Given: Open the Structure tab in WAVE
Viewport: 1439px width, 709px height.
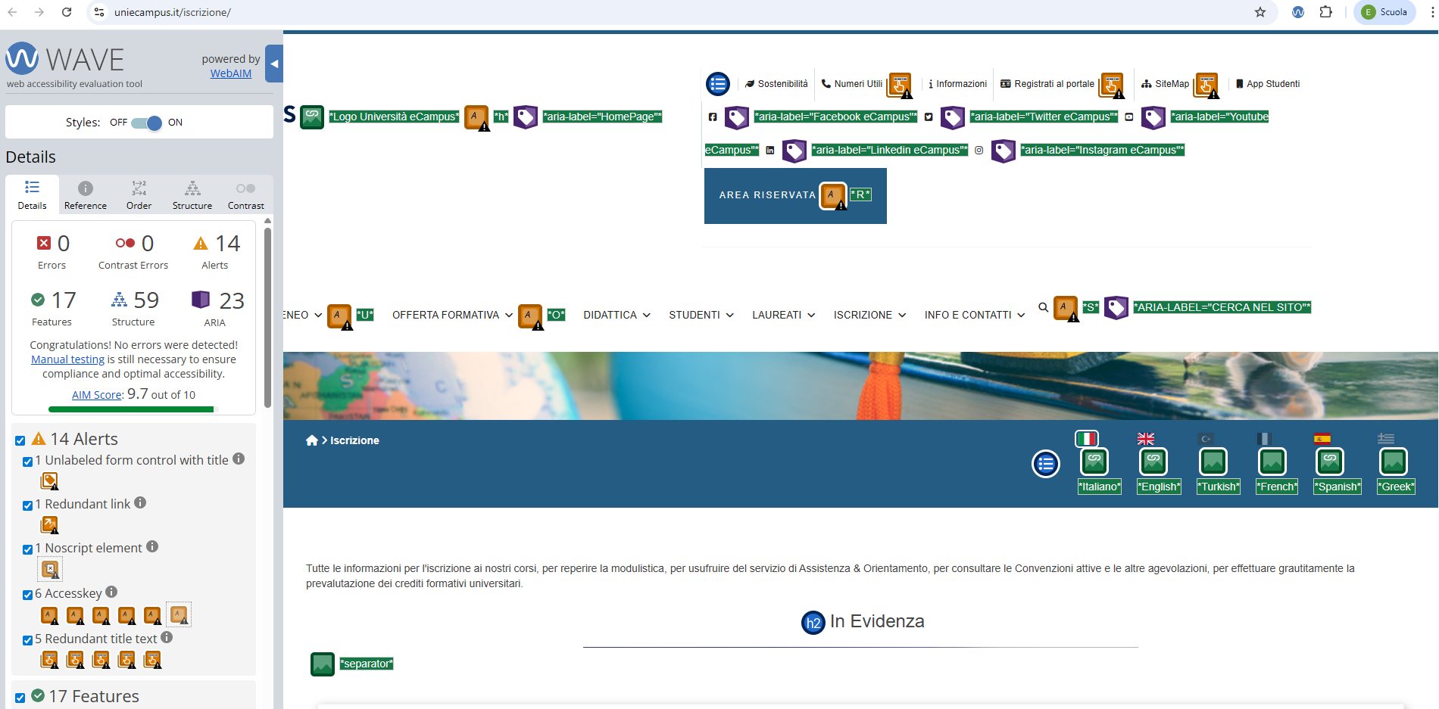Looking at the screenshot, I should pos(192,195).
